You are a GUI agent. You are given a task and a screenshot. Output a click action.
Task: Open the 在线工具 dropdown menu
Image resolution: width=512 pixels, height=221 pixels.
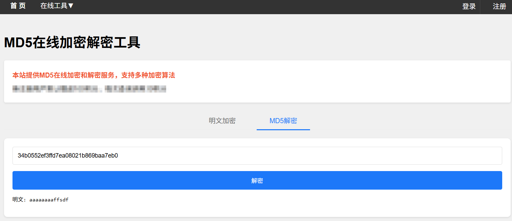click(54, 6)
